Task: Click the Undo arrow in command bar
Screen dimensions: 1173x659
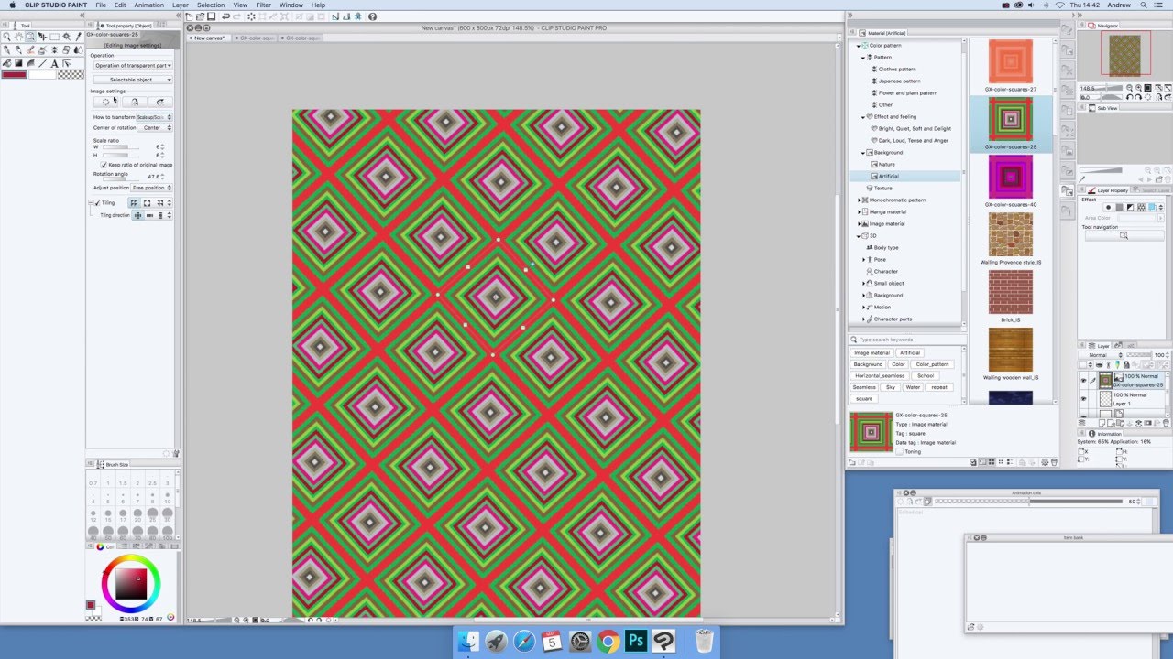Action: 225,16
